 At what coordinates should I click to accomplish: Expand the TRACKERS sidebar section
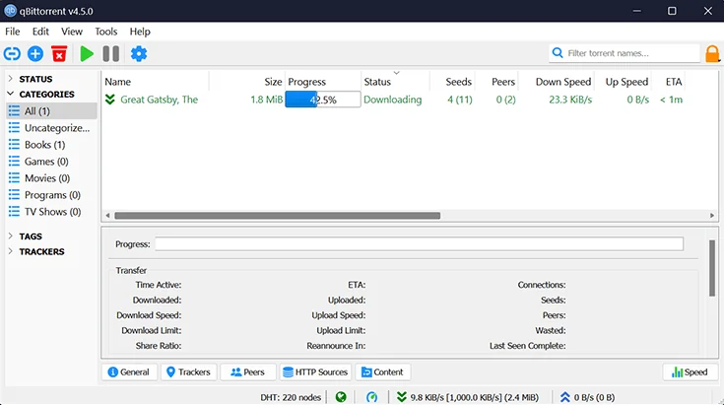click(x=10, y=251)
